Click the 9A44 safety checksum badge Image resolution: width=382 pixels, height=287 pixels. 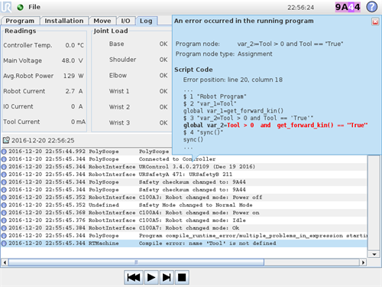pos(348,7)
